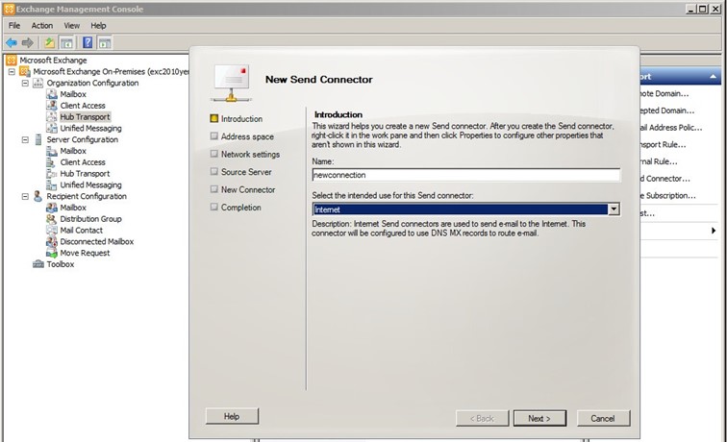Click the Back arrow toolbar icon

[x=12, y=43]
